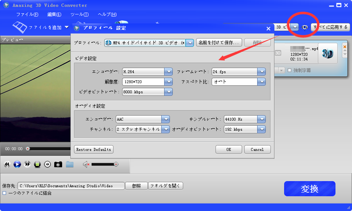Click the 名前を付けて保存 button
352x211 pixels.
219,43
